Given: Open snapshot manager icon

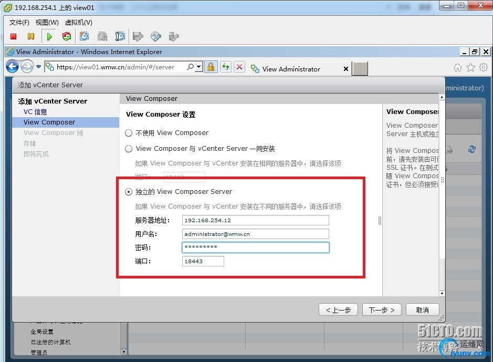Looking at the screenshot, I should coord(120,36).
